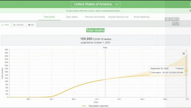Screen dimensions: 191x108
Task: Click the projected by October 1, 2020 text
Action: click(95, 43)
